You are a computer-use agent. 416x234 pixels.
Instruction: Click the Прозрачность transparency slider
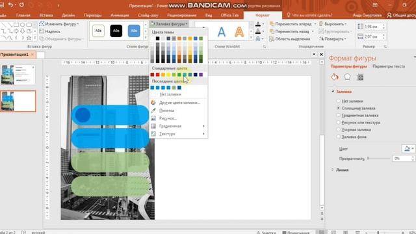(379, 159)
